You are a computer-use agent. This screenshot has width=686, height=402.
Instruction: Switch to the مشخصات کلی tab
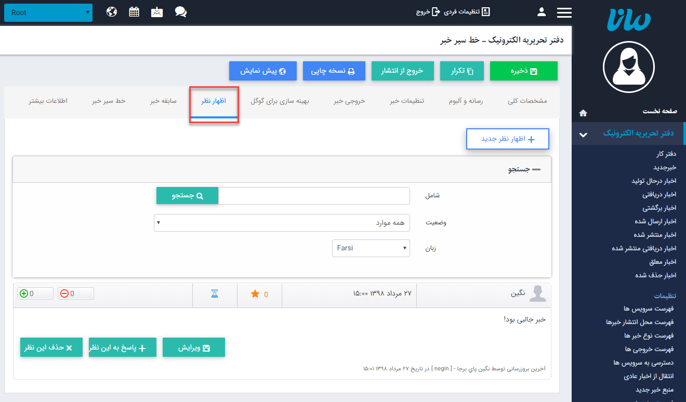tap(527, 102)
